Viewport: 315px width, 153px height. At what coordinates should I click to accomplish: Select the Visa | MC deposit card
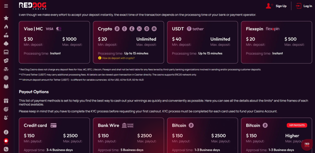point(54,42)
